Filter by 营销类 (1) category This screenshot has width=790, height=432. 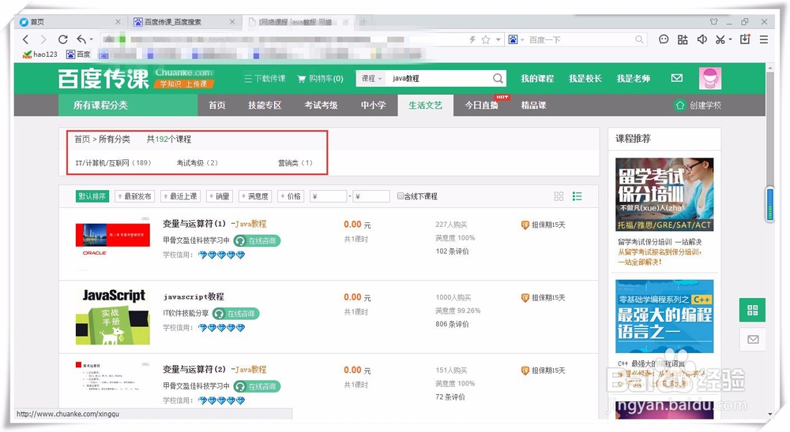tap(295, 163)
